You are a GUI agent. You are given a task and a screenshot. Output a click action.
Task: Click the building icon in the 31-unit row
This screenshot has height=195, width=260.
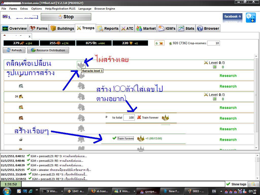pyautogui.click(x=81, y=96)
